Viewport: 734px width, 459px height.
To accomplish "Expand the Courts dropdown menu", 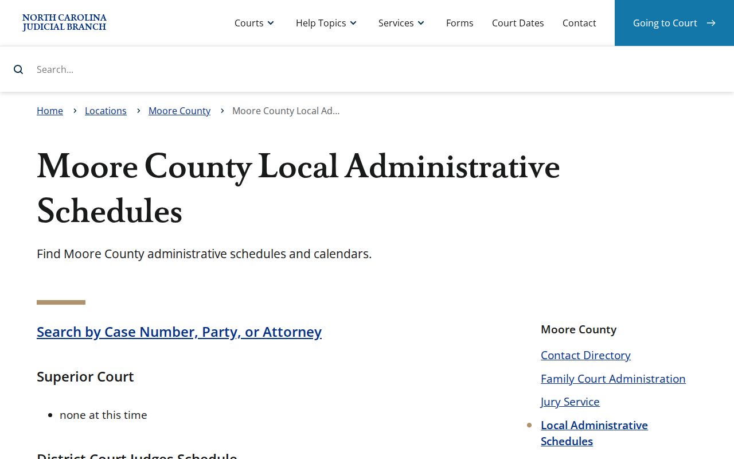I will pos(255,23).
